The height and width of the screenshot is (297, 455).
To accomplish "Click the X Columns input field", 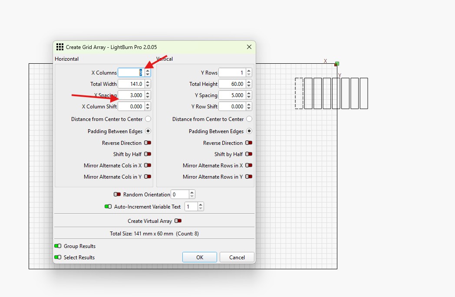I will (x=131, y=72).
